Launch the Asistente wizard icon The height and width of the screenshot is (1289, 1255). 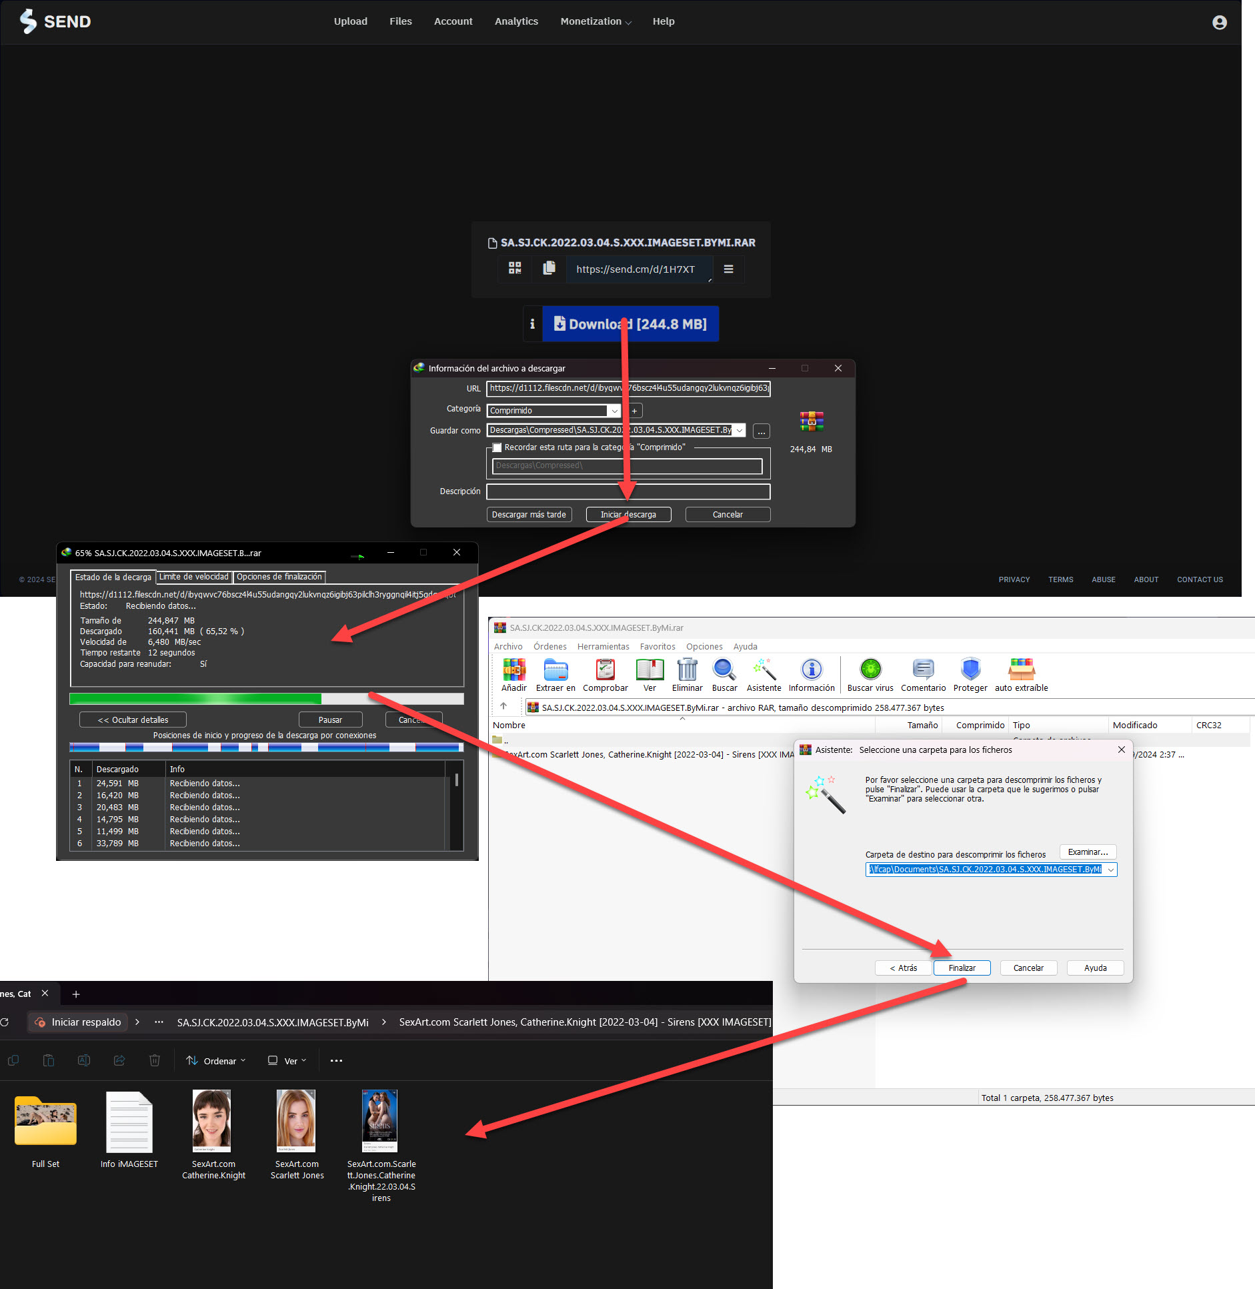[764, 675]
